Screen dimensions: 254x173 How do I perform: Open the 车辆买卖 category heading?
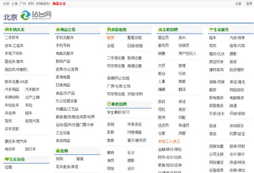click(x=17, y=30)
